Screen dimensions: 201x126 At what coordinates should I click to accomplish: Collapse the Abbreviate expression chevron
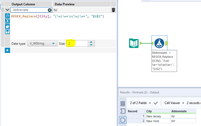coord(8,10)
